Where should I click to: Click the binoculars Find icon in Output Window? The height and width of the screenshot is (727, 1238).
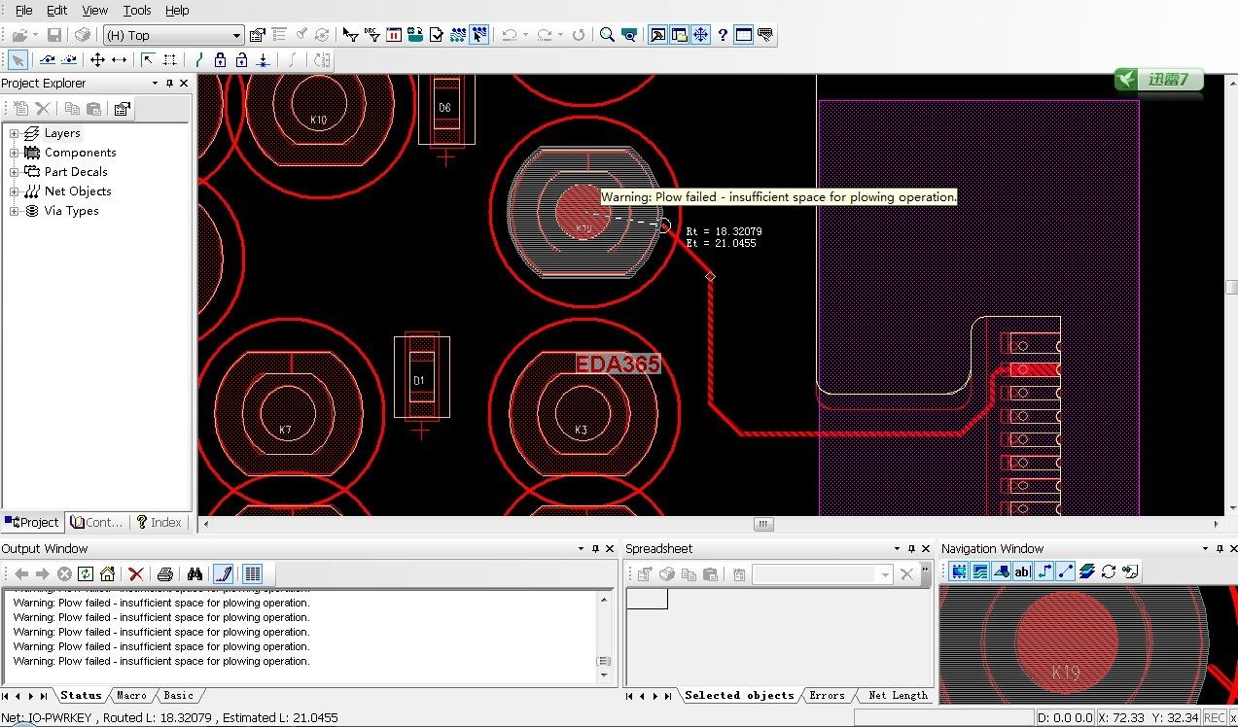click(195, 573)
